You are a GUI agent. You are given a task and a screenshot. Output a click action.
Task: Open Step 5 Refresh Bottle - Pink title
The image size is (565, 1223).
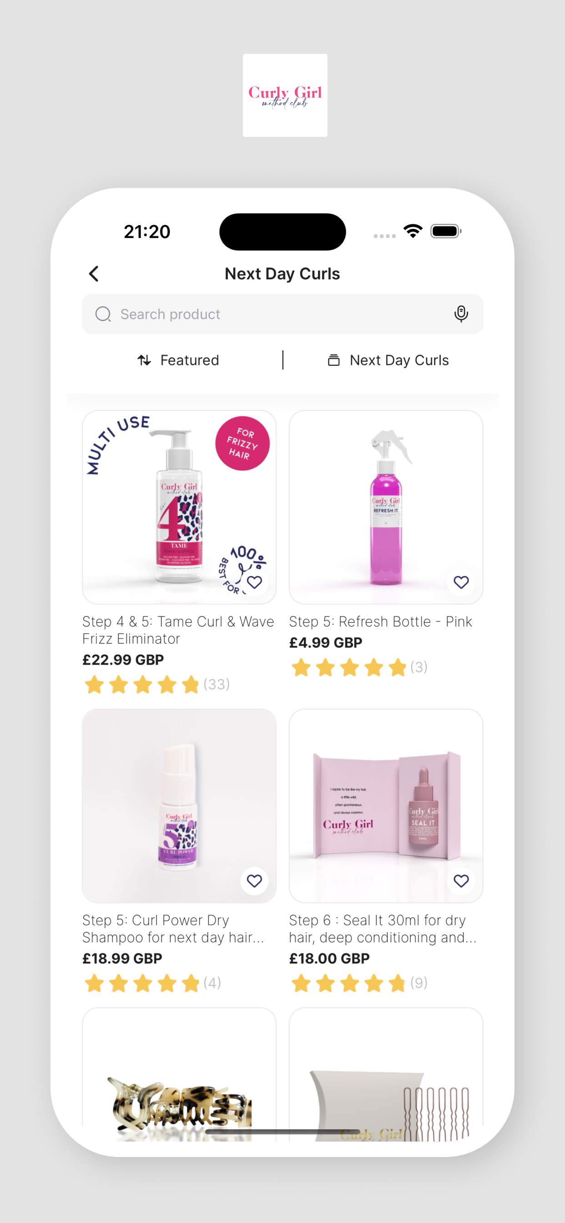click(x=381, y=622)
